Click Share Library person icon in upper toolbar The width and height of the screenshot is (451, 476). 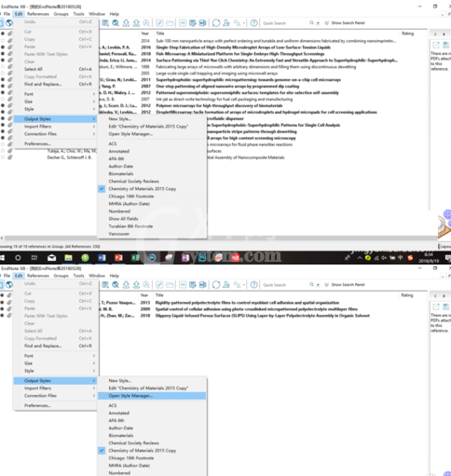tap(226, 23)
